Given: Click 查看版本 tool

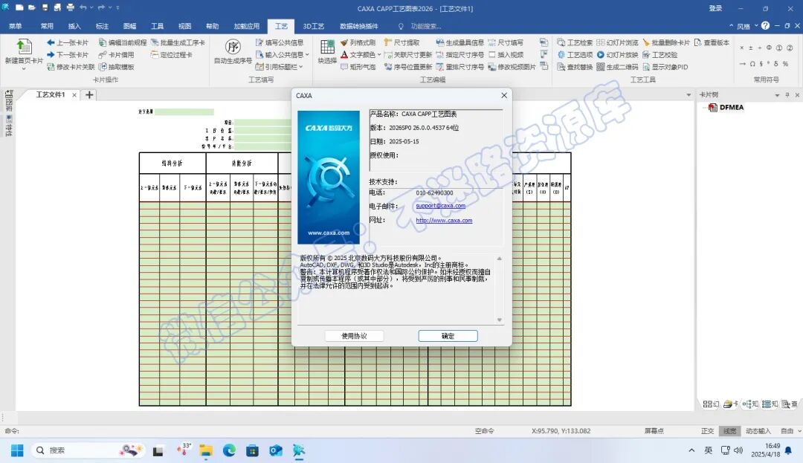Looking at the screenshot, I should (x=712, y=42).
